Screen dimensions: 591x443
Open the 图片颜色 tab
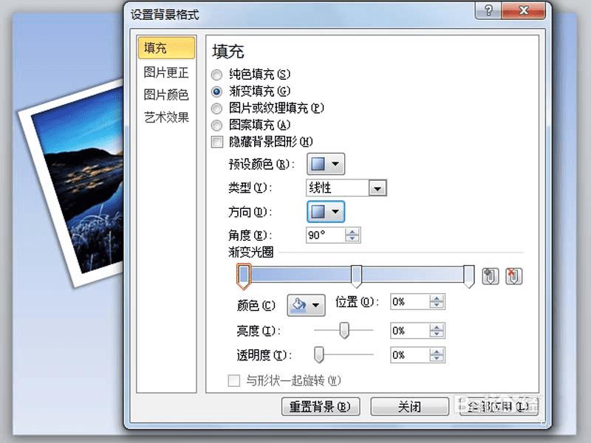coord(166,95)
